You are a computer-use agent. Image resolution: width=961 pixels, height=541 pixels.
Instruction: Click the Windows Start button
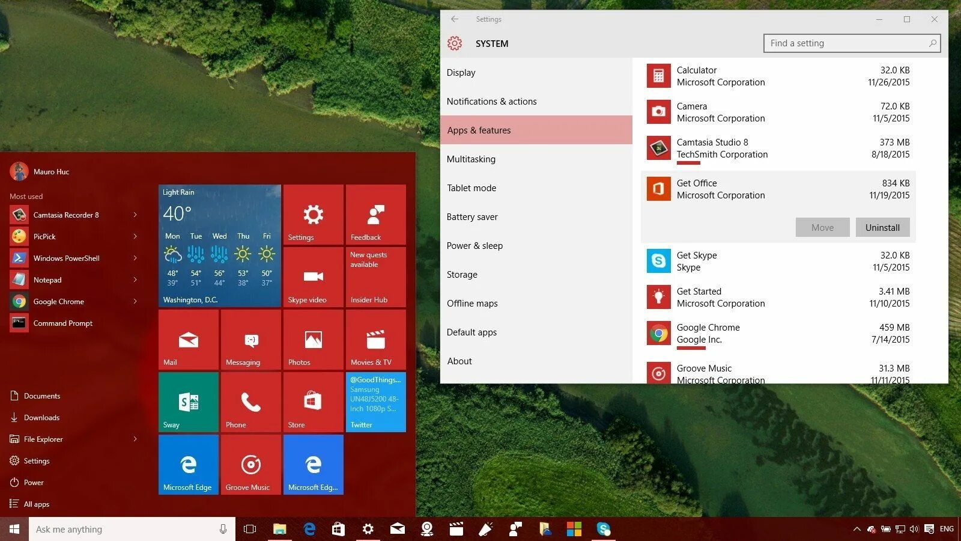[14, 529]
